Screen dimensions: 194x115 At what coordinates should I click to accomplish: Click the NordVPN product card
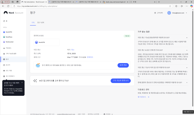47,42
